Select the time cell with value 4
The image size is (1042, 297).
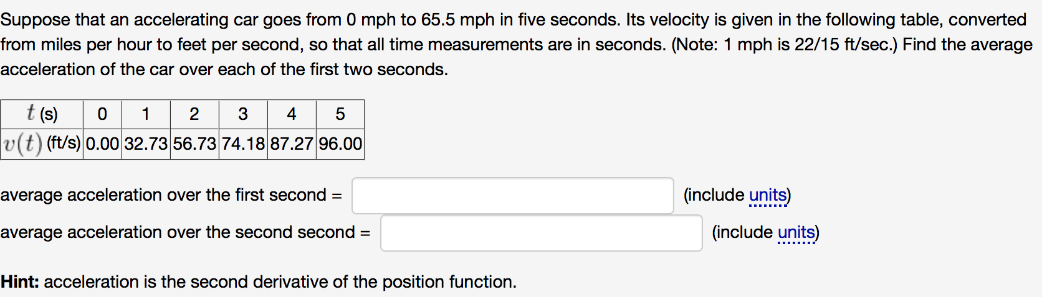coord(292,114)
